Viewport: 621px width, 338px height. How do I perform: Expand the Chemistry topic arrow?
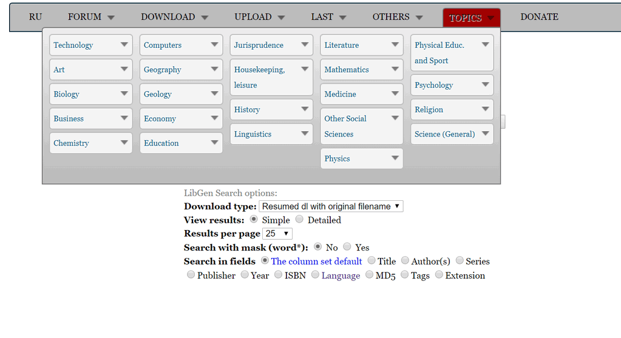click(x=124, y=143)
